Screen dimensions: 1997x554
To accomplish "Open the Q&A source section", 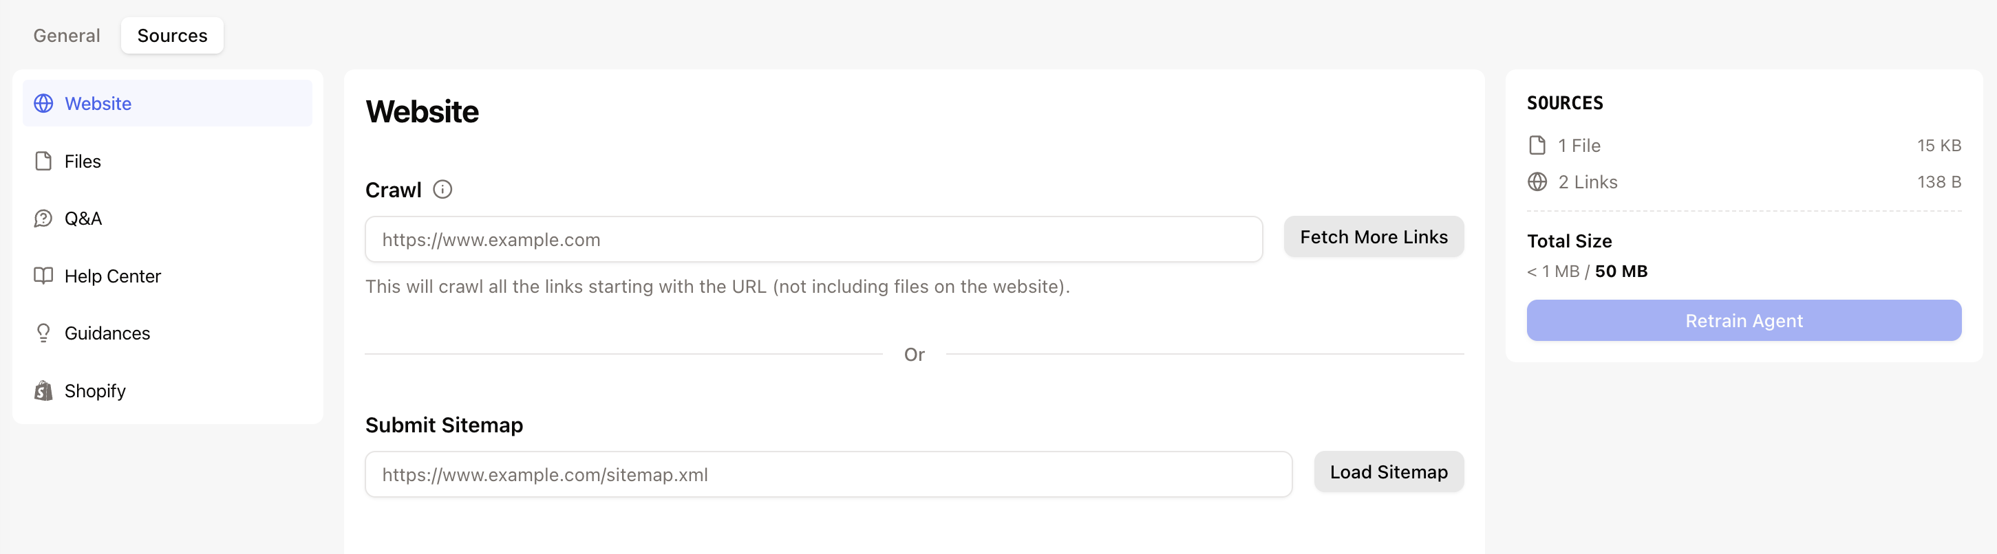I will pos(83,219).
